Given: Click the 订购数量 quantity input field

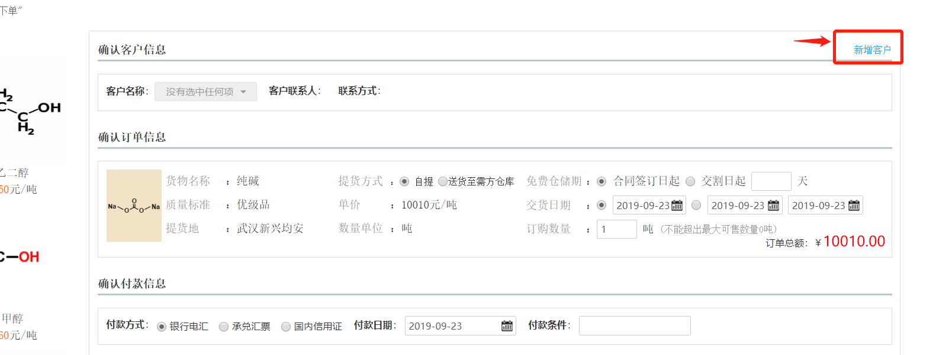Looking at the screenshot, I should pos(616,229).
